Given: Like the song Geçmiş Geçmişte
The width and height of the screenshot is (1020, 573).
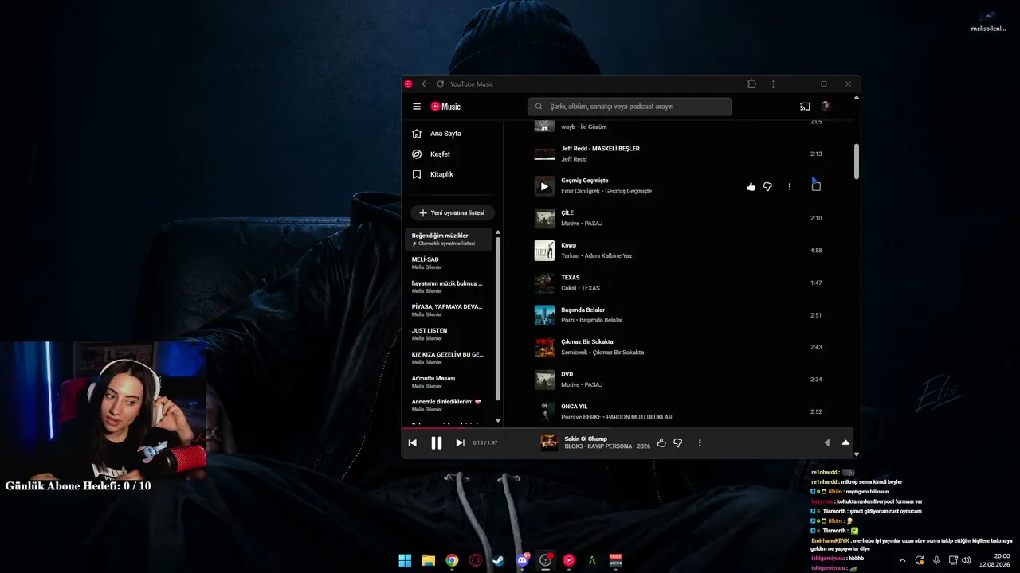Looking at the screenshot, I should click(751, 187).
